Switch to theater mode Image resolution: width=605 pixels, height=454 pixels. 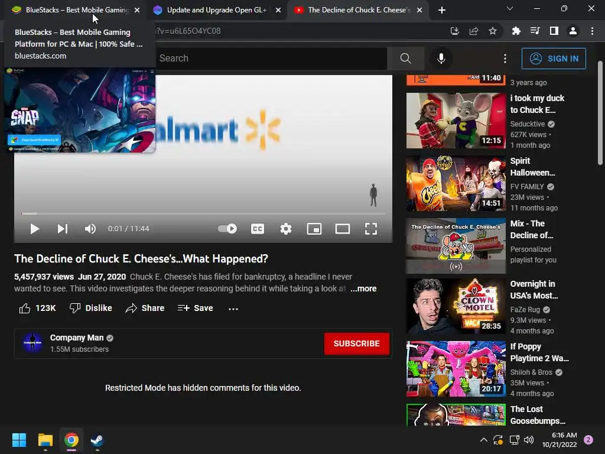[x=343, y=229]
